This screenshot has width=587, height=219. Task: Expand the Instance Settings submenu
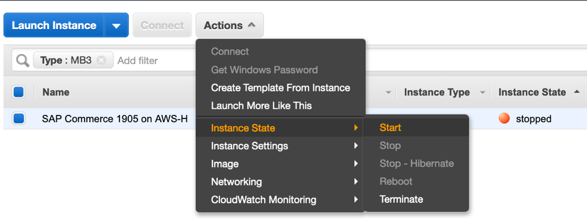[280, 146]
